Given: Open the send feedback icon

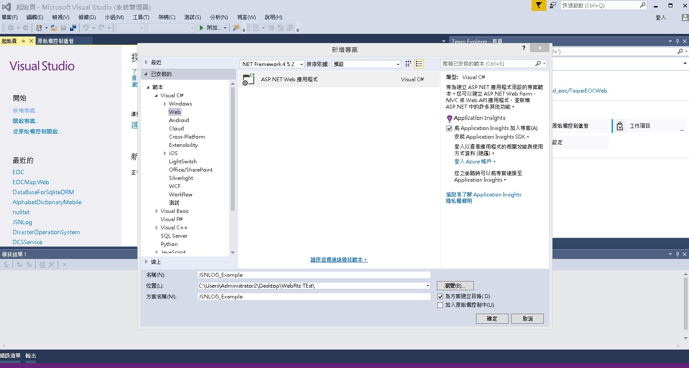Looking at the screenshot, I should [553, 5].
